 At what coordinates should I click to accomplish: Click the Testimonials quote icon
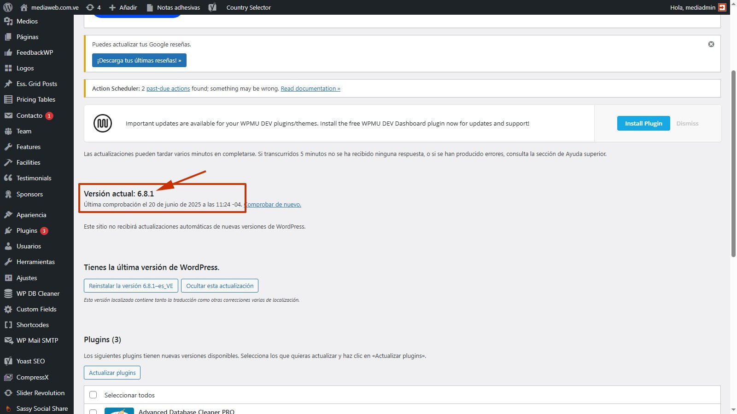[8, 178]
